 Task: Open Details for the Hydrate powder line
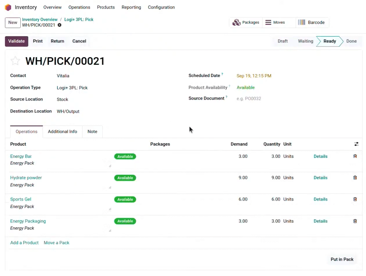coord(320,178)
